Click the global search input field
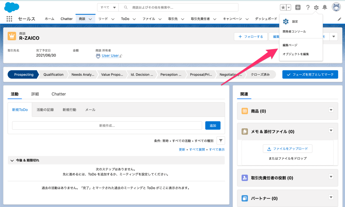Screen dimensions: 345x207 tap(178, 8)
